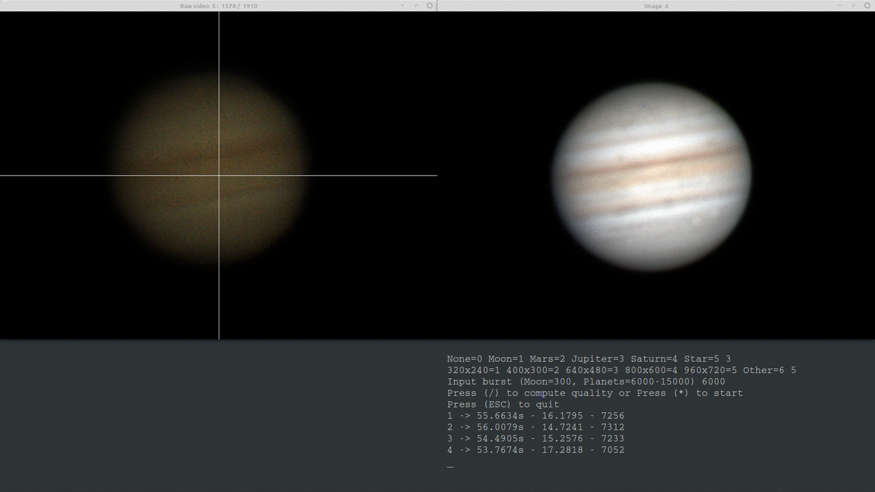Minimize the Image 4 window
Screen dimensions: 875x492
click(x=839, y=6)
